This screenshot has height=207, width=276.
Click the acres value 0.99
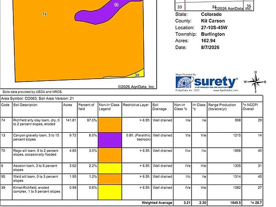click(73, 187)
